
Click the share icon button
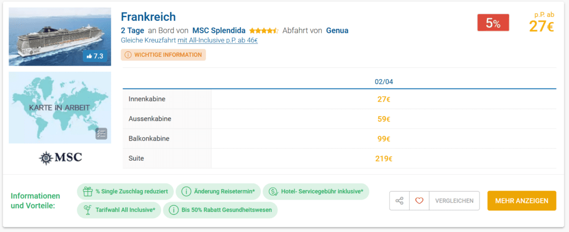click(399, 200)
